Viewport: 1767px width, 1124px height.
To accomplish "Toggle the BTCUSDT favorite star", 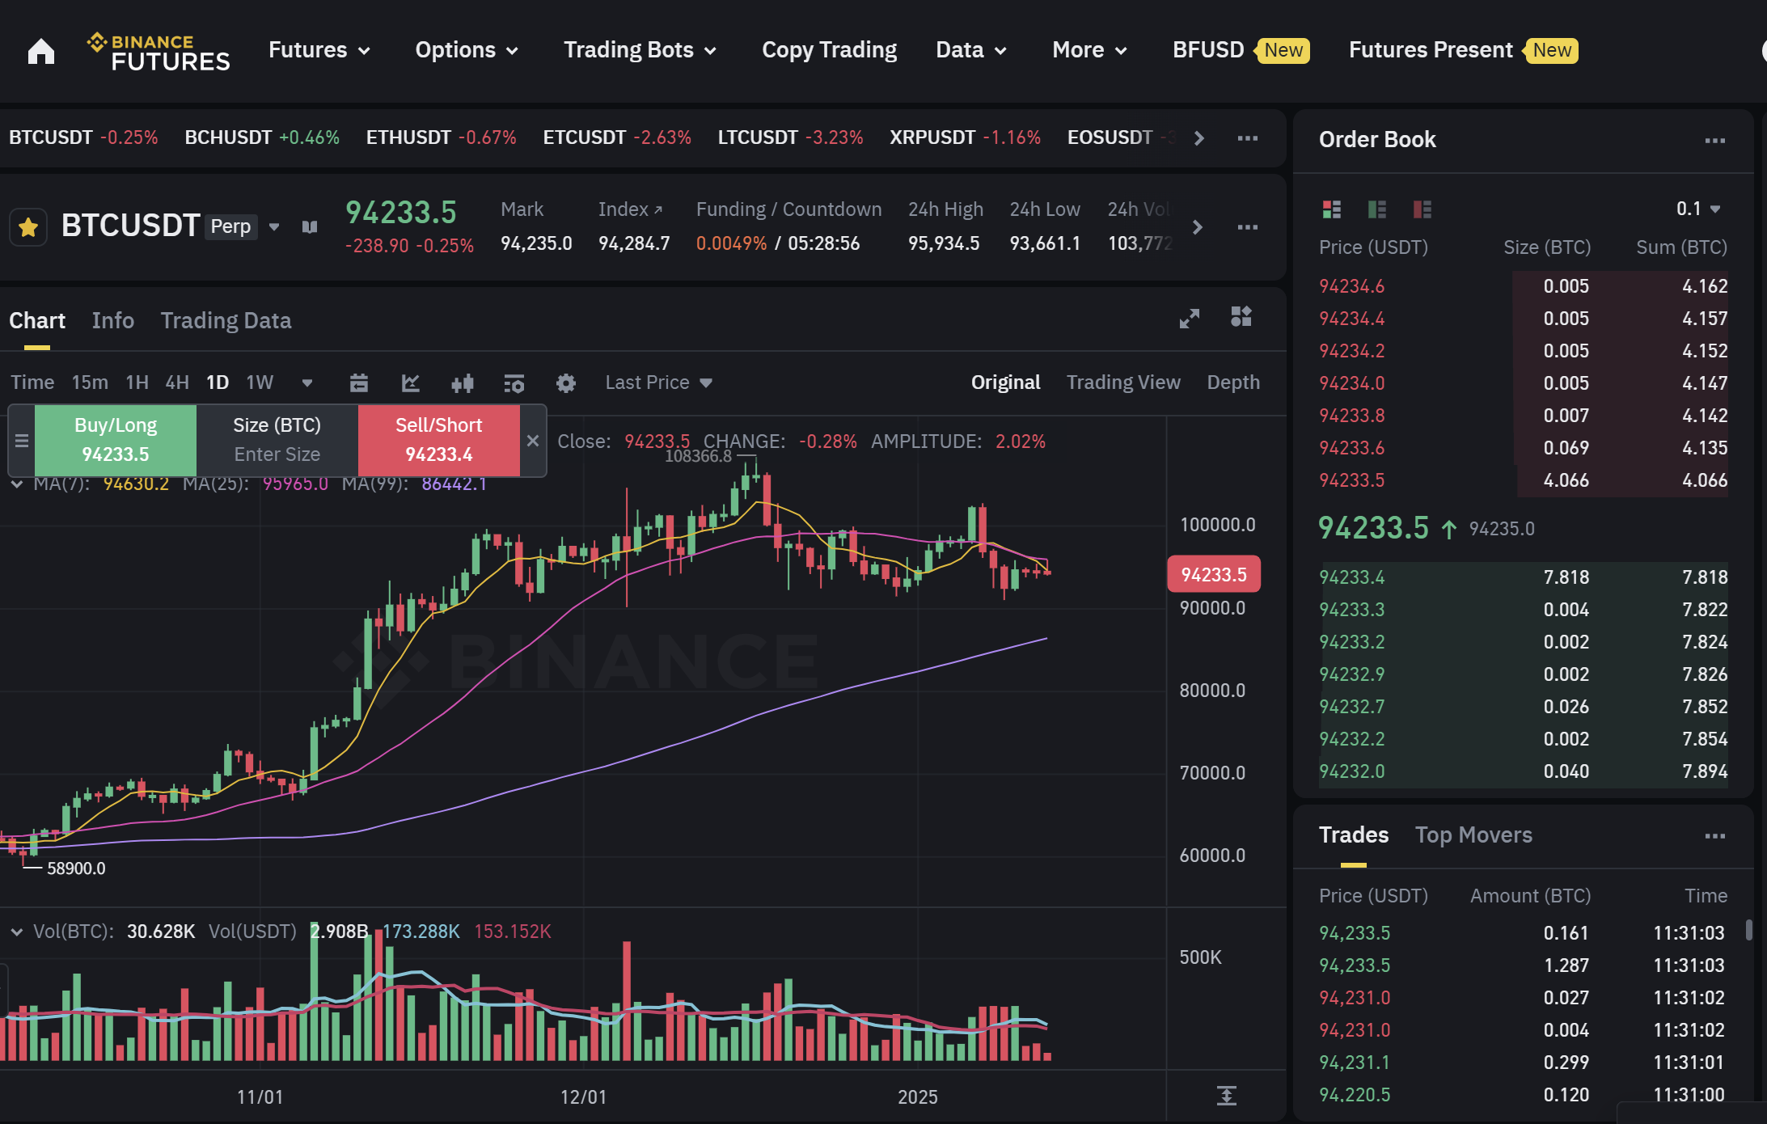I will tap(28, 227).
